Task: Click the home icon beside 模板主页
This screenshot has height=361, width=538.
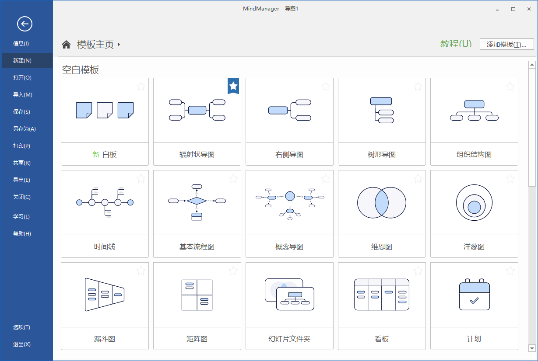Action: coord(66,44)
